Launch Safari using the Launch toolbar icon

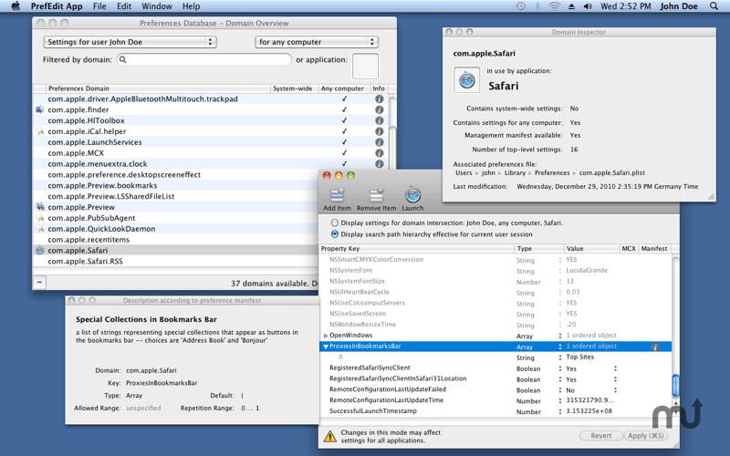412,196
